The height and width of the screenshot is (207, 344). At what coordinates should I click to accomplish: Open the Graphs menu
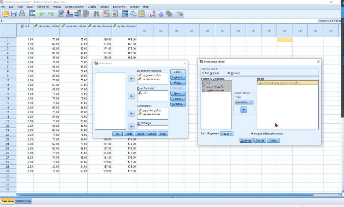coord(92,7)
